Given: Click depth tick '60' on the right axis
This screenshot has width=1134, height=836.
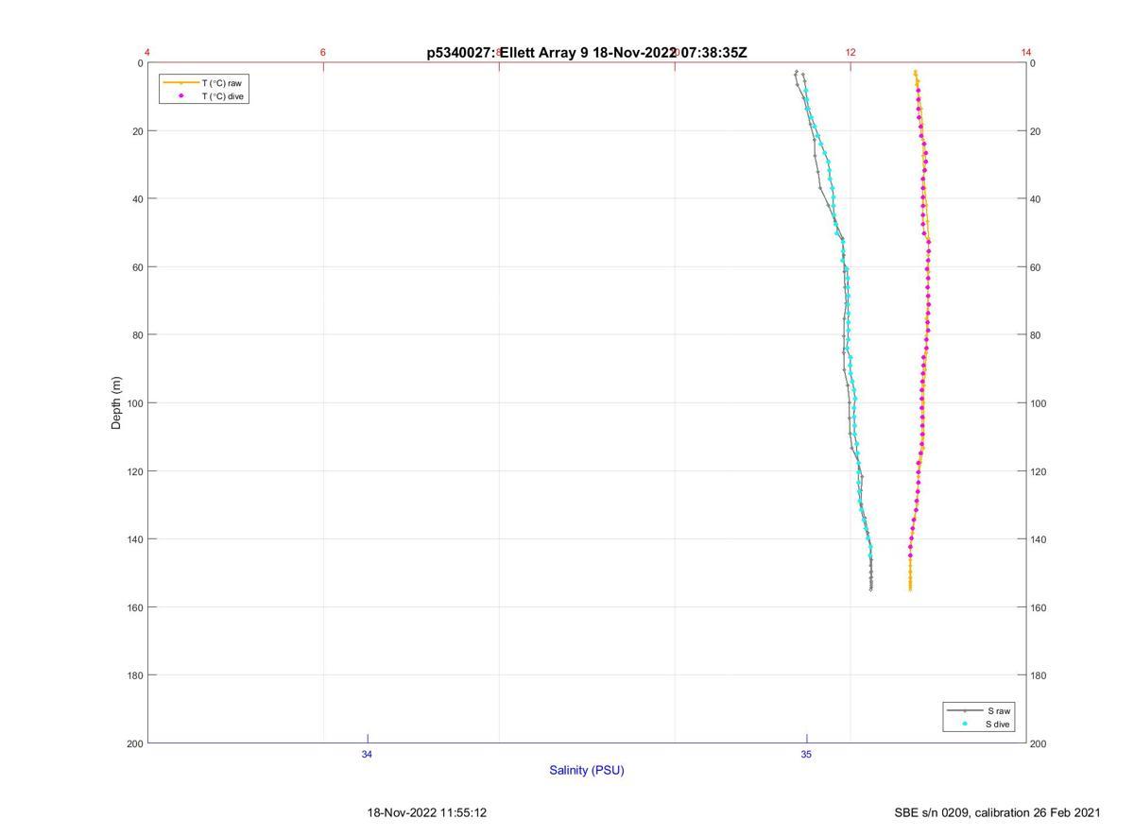Looking at the screenshot, I should pos(1037,267).
